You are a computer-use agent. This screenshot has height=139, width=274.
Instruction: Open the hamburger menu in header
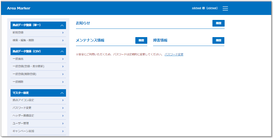225,8
